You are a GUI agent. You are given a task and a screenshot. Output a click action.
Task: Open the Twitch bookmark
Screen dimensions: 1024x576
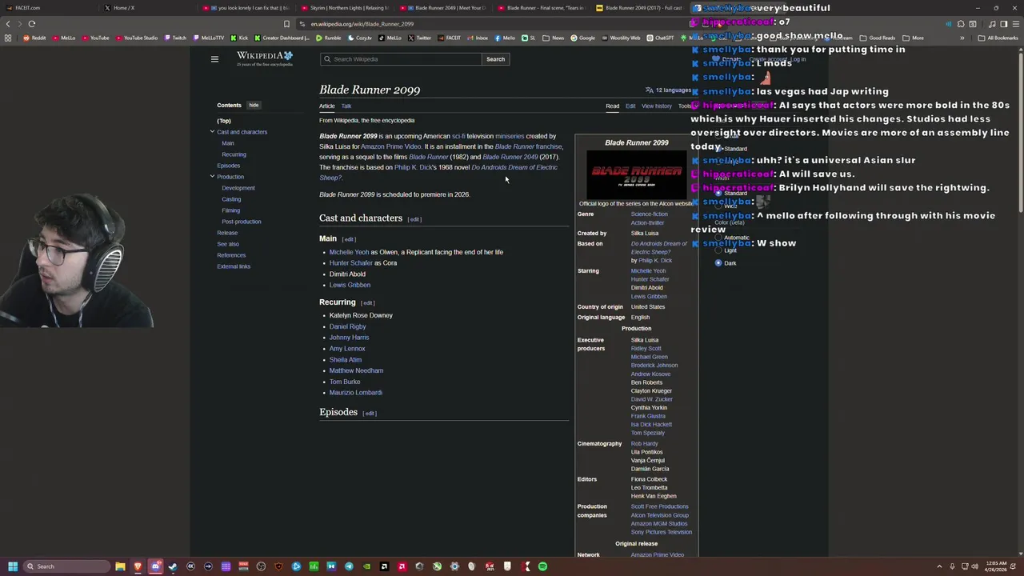175,38
